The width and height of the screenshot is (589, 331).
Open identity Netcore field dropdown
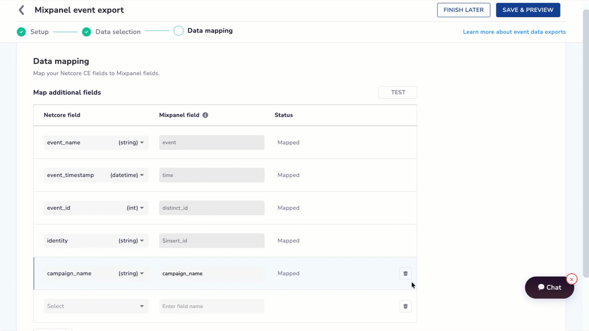point(96,240)
